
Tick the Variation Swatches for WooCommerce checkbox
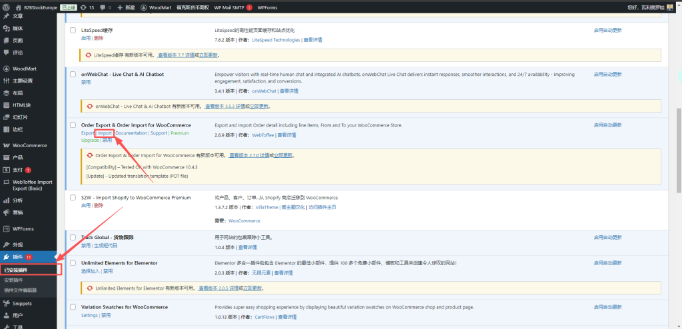click(73, 307)
